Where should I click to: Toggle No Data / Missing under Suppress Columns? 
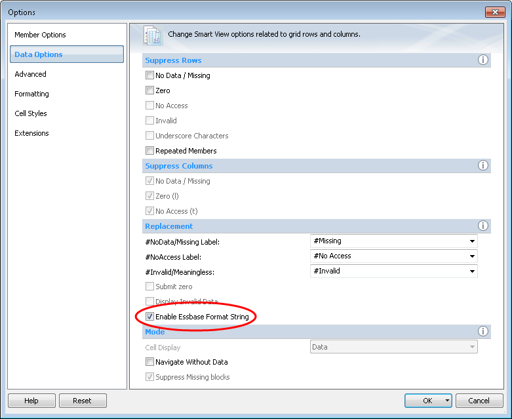(x=149, y=180)
